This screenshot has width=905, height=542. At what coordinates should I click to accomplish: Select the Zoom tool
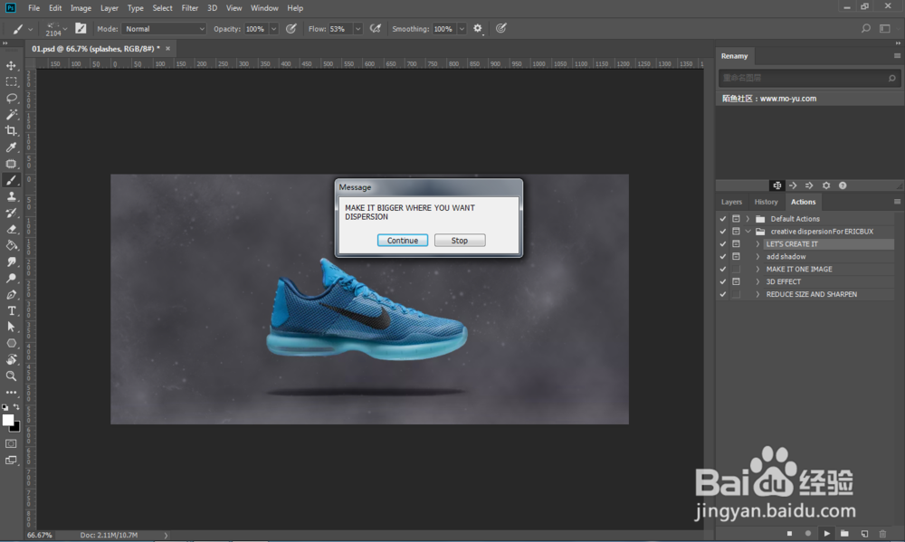point(11,376)
